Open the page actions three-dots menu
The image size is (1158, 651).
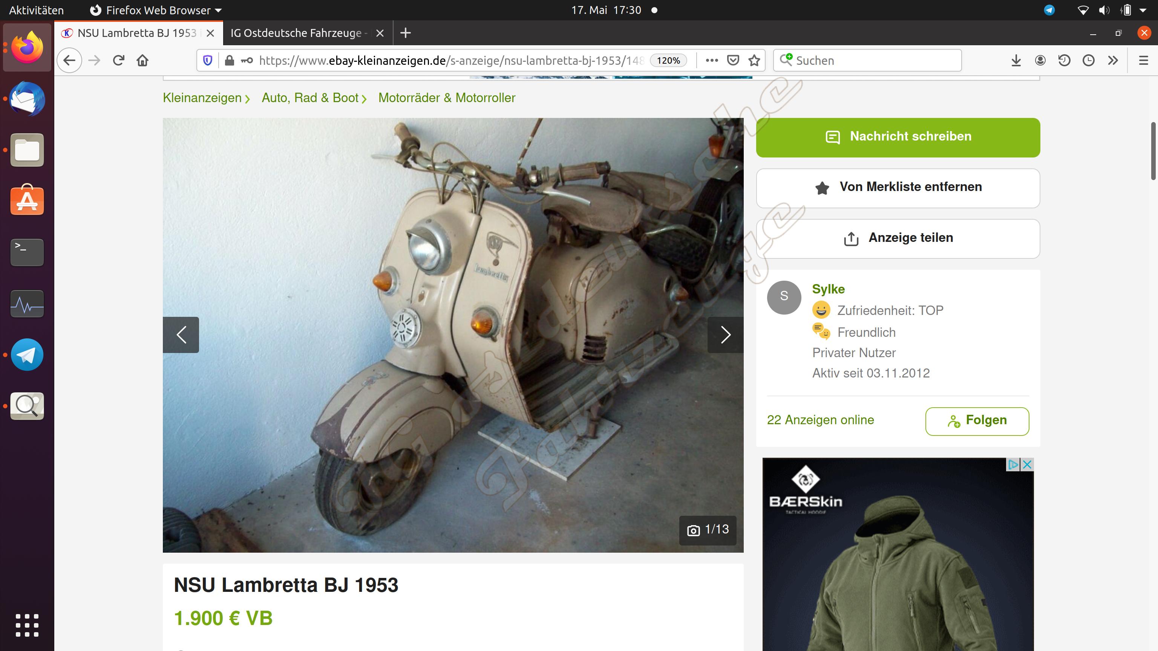click(x=712, y=60)
